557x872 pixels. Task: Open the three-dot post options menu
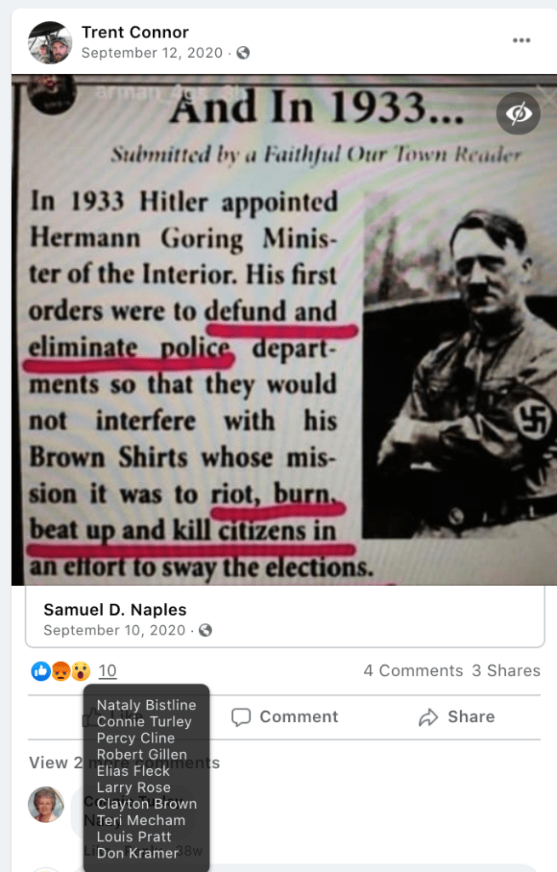[x=521, y=41]
